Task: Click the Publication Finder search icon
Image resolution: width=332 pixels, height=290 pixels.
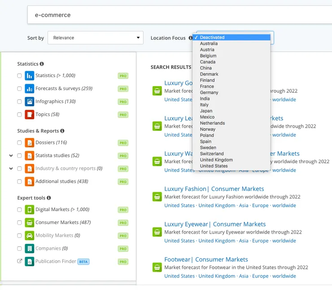Action: (30, 261)
